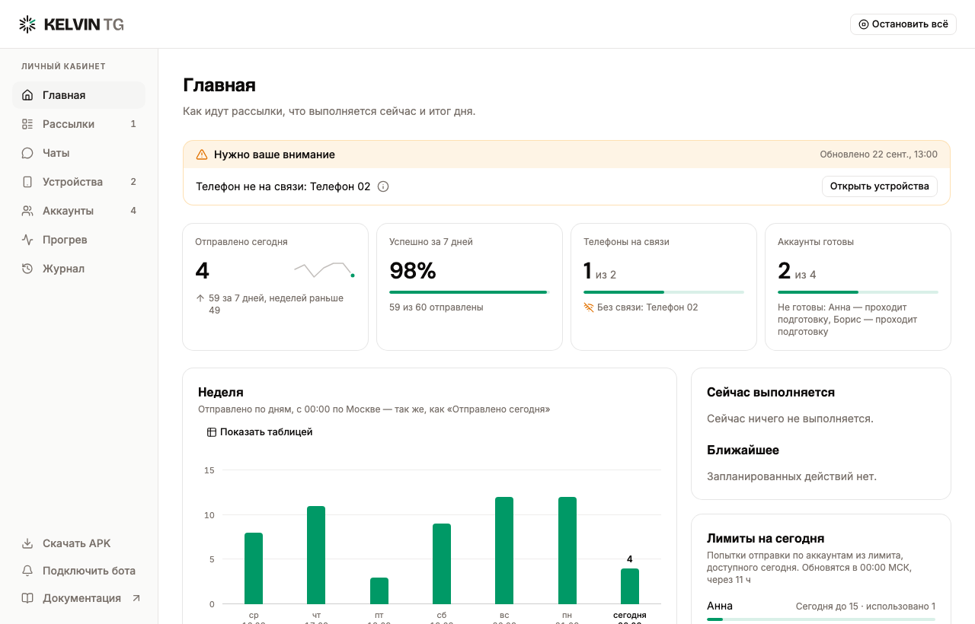This screenshot has height=624, width=975.
Task: Click the no-signal icon near Без связи
Action: point(589,307)
